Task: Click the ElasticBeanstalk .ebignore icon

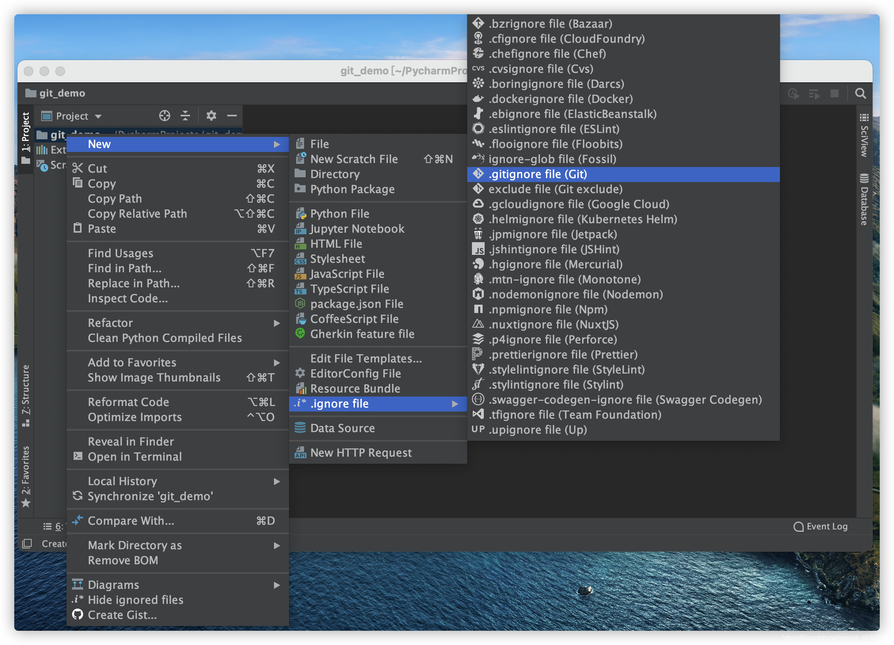Action: coord(478,114)
